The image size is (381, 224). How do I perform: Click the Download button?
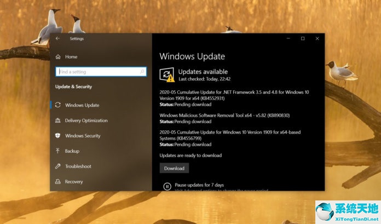[x=174, y=168]
